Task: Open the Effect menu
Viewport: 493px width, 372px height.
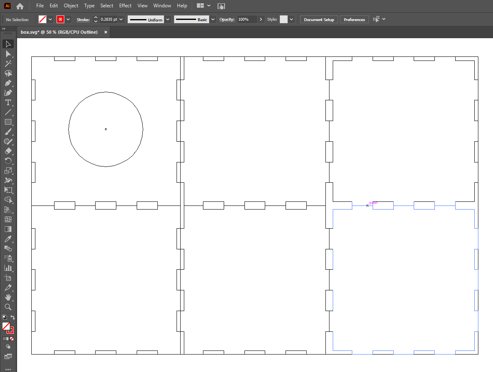Action: (x=125, y=6)
